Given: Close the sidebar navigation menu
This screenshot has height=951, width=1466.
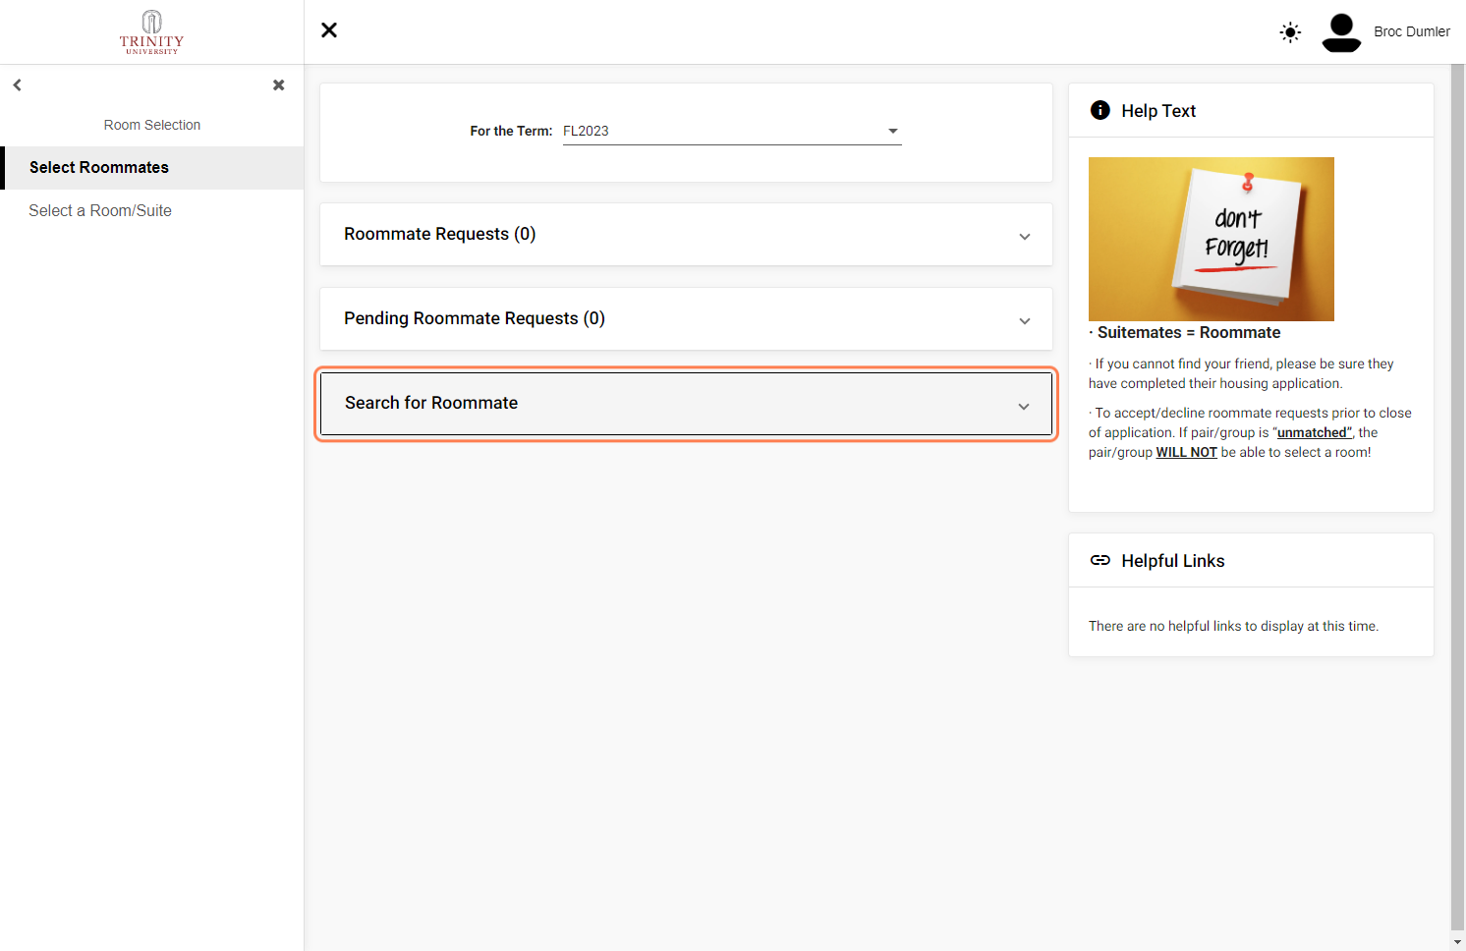Looking at the screenshot, I should click(x=279, y=85).
